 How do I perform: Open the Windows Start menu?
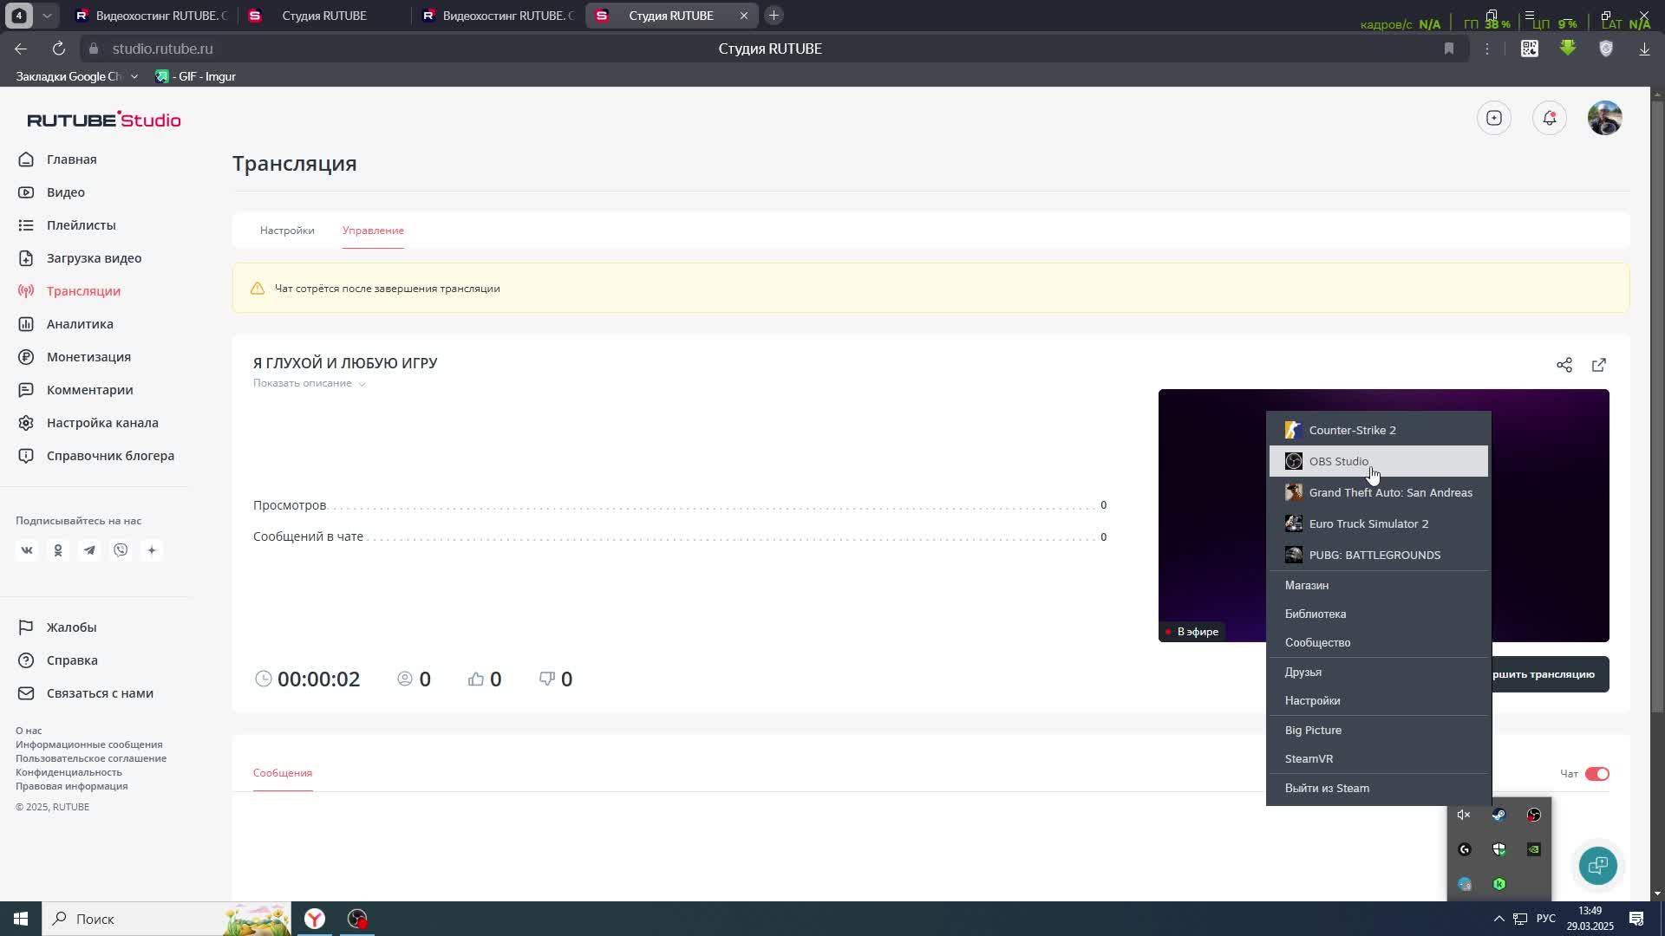click(x=21, y=919)
